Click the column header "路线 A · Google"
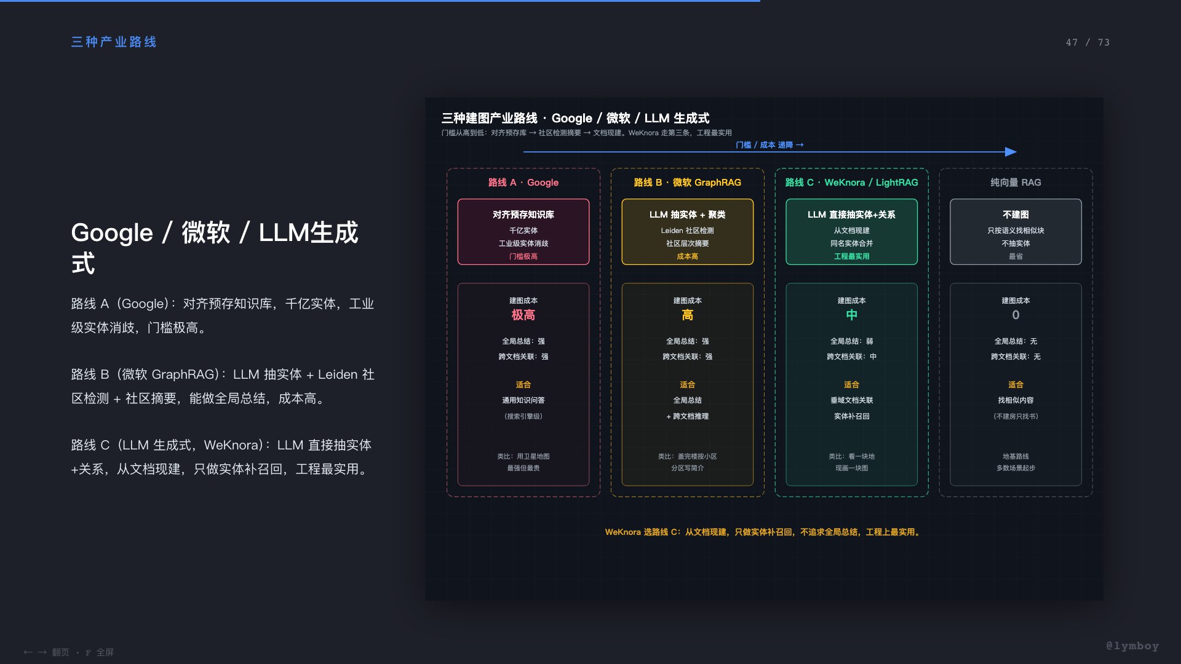The image size is (1181, 664). [x=523, y=183]
